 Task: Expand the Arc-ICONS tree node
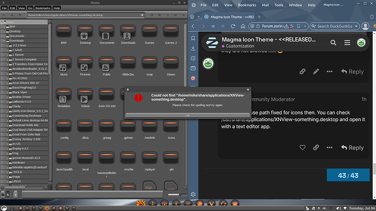7,78
